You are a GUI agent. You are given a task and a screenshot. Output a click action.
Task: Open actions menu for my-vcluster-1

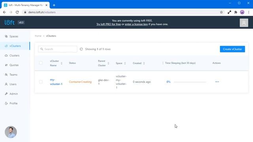click(x=217, y=82)
